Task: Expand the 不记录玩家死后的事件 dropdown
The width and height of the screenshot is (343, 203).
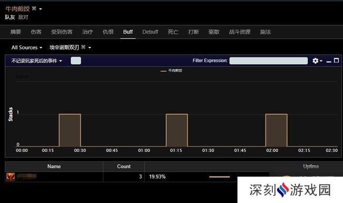Action: [36, 61]
